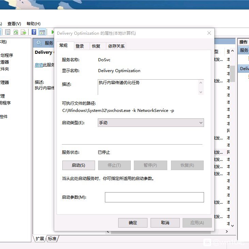Screen dimensions: 249x249
Task: Open the blue Help question-mark icon
Action: point(34,32)
